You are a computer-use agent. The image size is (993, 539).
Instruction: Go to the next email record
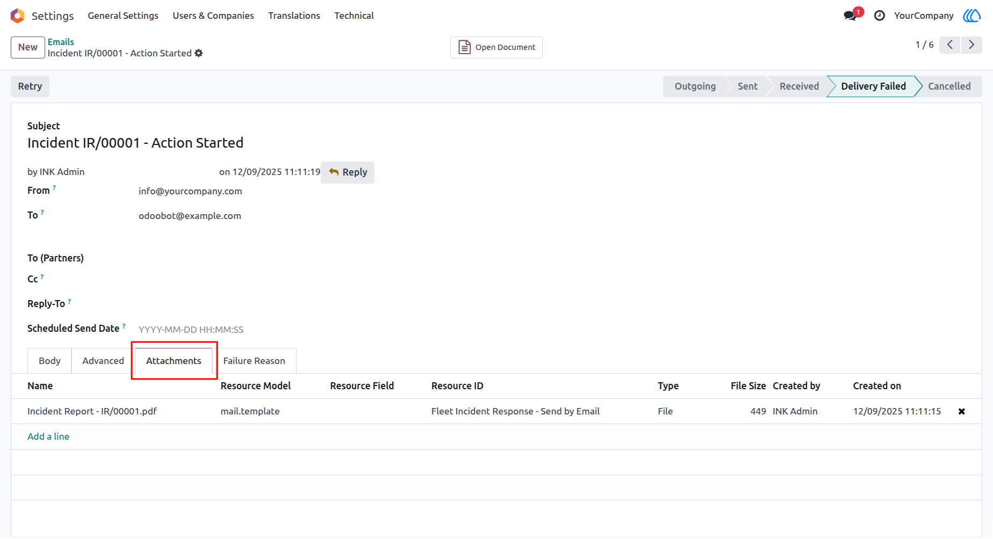[972, 45]
